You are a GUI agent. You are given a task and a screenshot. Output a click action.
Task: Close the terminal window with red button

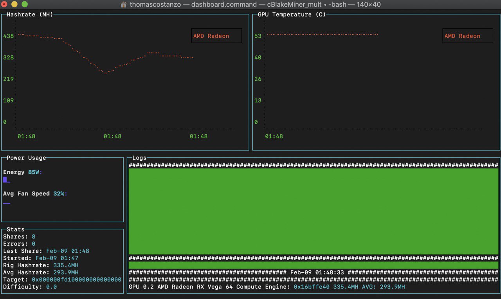click(x=4, y=4)
